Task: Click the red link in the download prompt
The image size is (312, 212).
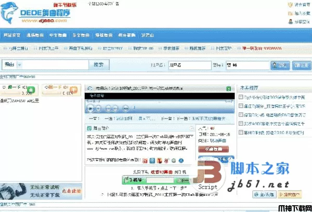Action: tap(162, 172)
